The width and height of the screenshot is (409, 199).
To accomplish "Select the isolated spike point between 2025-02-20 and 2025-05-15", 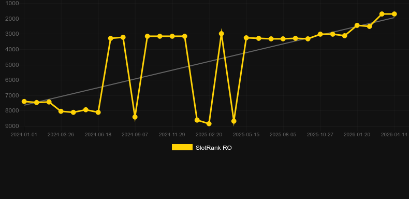I will [222, 34].
